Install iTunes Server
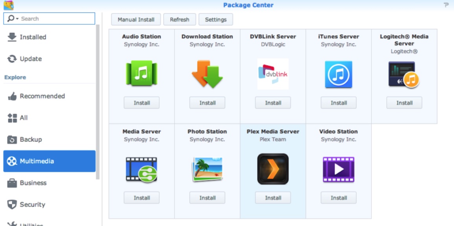 [x=338, y=102]
